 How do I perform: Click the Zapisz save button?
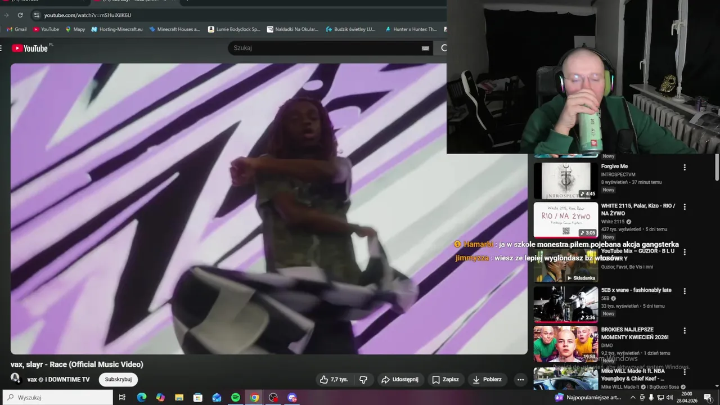(445, 380)
